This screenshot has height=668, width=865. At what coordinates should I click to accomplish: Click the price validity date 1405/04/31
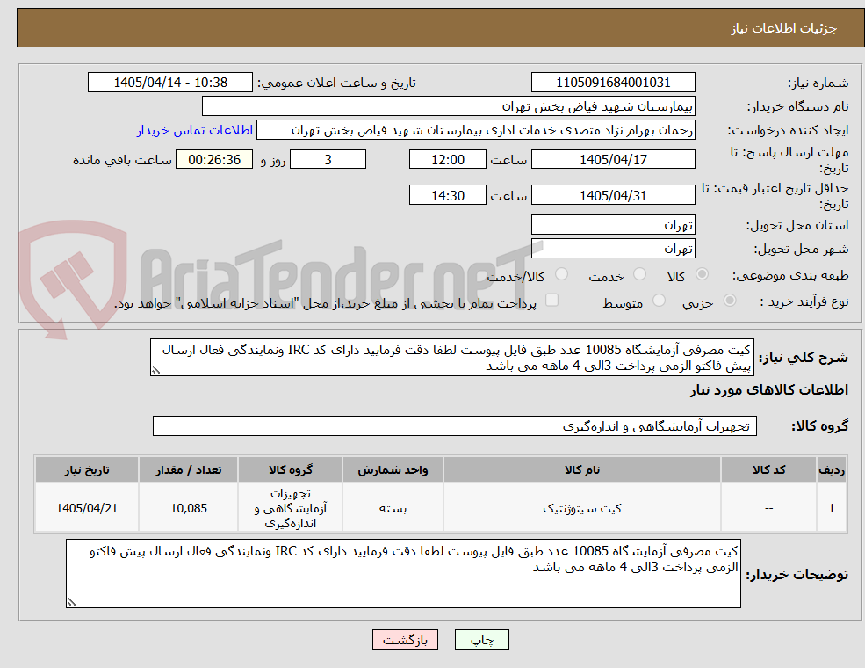click(x=613, y=195)
